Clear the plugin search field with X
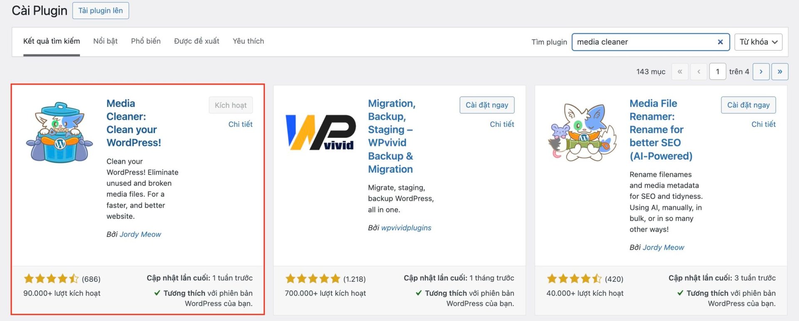 pyautogui.click(x=720, y=42)
